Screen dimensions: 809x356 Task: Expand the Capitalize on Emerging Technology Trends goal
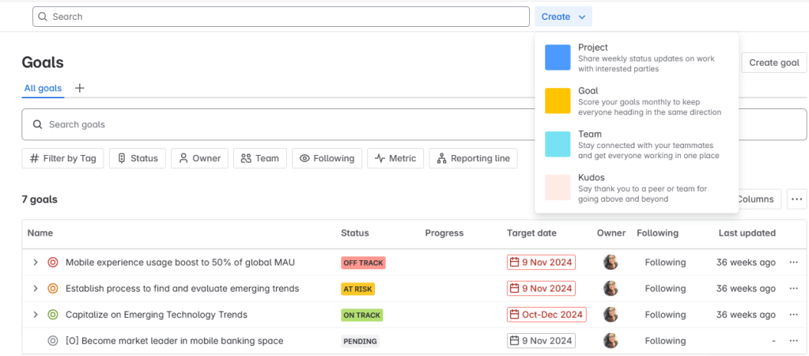click(36, 315)
